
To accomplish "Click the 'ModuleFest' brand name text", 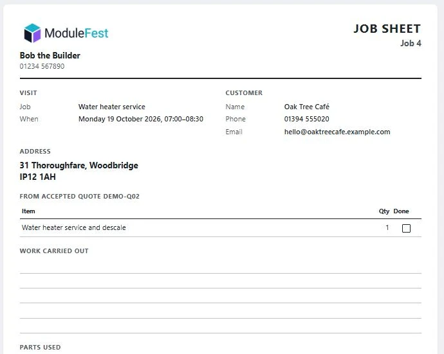I will pos(77,33).
